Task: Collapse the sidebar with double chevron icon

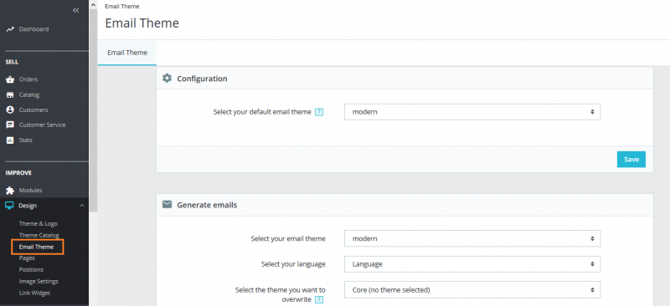Action: [x=75, y=10]
